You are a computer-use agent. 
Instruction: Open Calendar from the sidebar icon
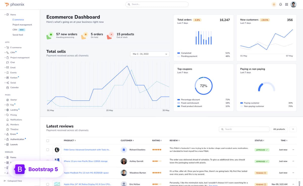8,87
